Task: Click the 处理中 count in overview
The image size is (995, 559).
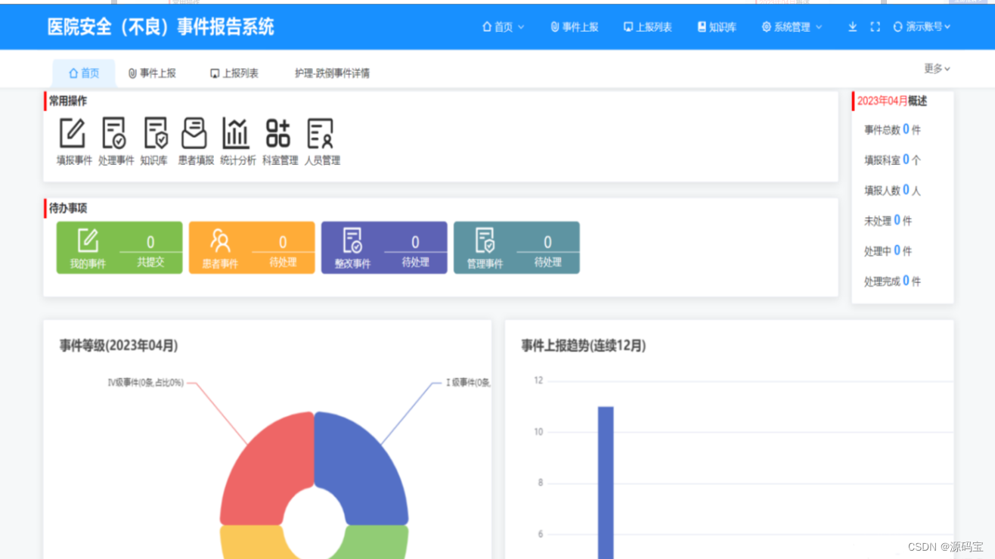Action: tap(897, 250)
